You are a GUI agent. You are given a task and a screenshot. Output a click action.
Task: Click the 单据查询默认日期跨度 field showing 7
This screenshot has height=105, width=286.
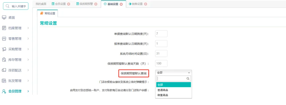pos(161,33)
